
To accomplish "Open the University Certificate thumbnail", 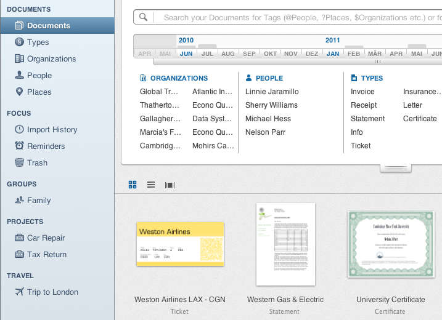I will coord(390,244).
